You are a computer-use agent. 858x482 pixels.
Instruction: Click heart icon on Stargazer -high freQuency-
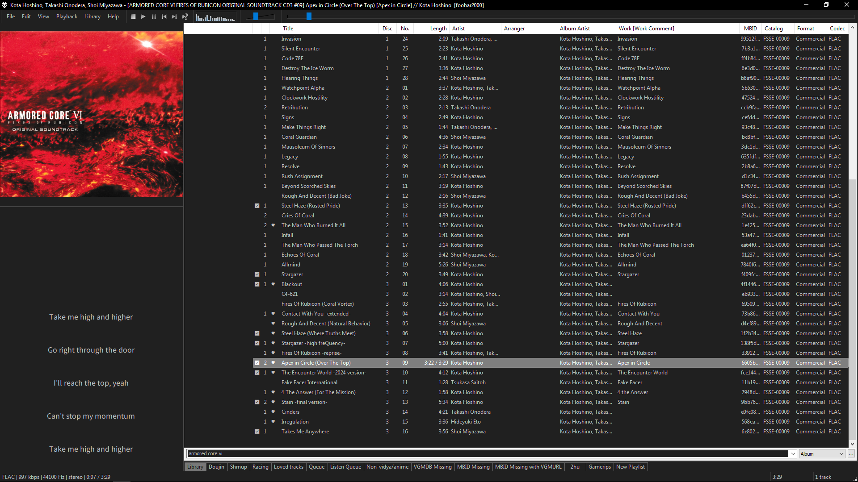point(273,343)
